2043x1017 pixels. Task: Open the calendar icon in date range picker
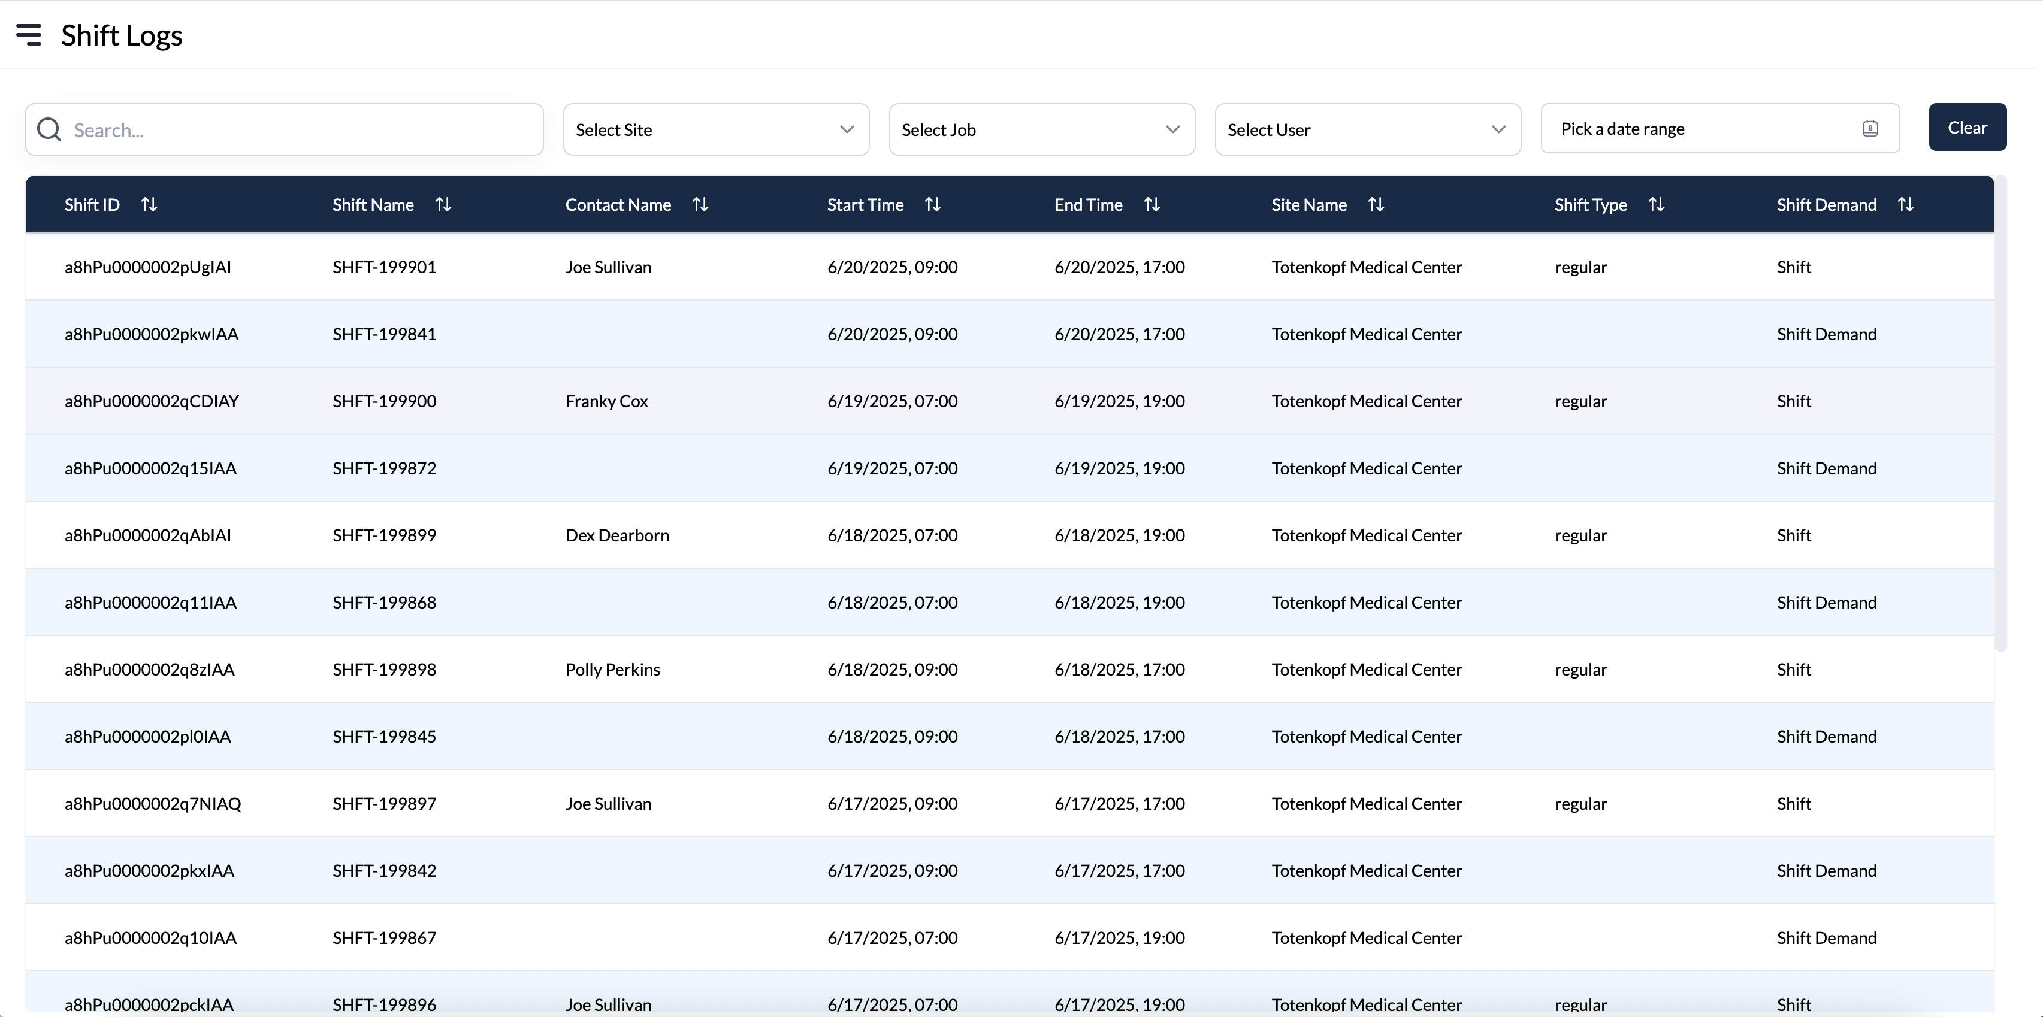(1871, 128)
